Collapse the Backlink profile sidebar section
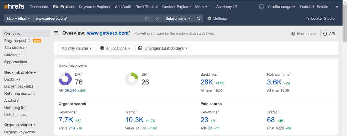 (20, 72)
